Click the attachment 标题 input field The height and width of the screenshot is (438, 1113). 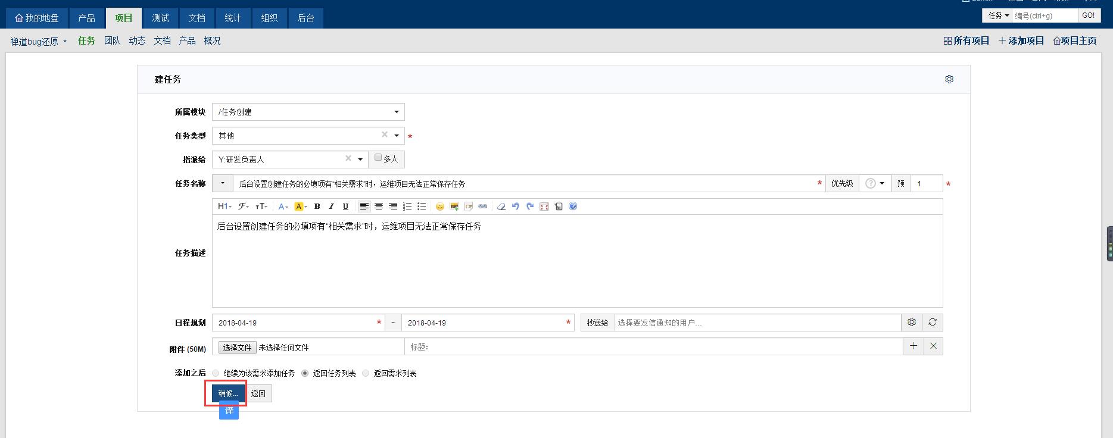coord(654,346)
